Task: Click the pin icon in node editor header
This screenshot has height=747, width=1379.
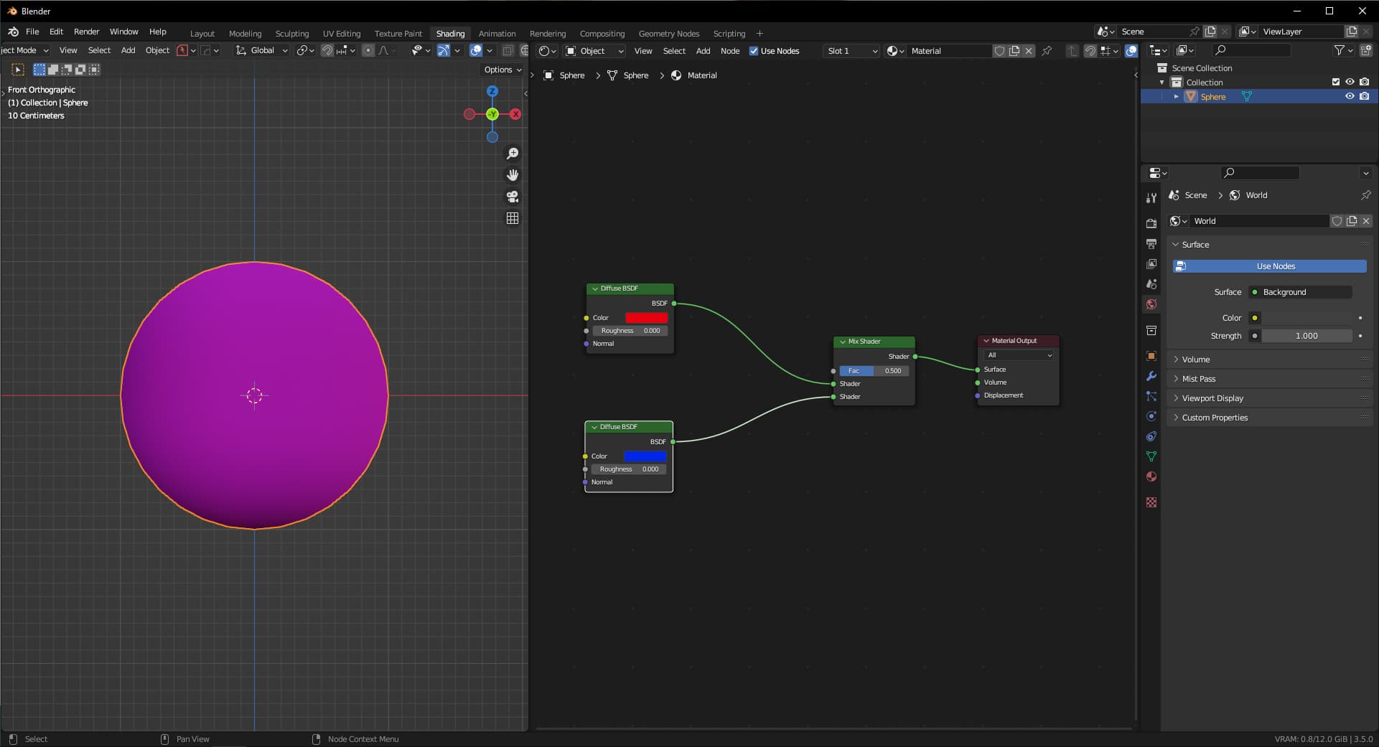Action: [x=1047, y=51]
